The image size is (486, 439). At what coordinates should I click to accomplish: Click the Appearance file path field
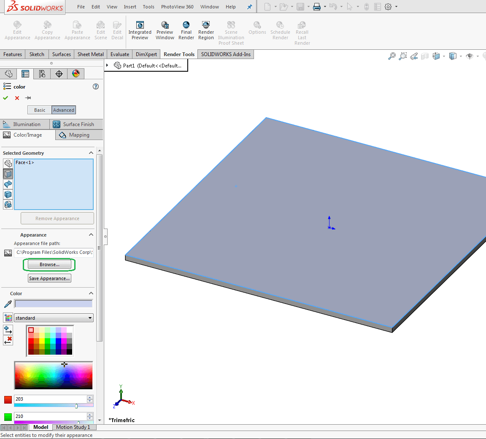click(54, 252)
